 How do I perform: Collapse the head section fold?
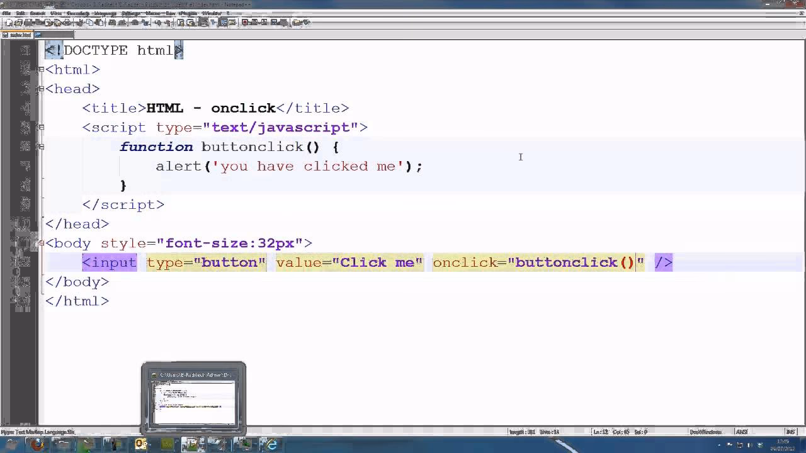[41, 89]
